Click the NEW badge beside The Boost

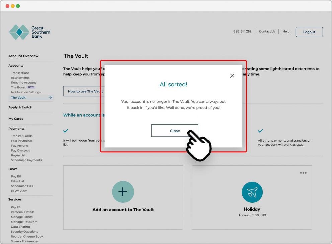[x=31, y=87]
